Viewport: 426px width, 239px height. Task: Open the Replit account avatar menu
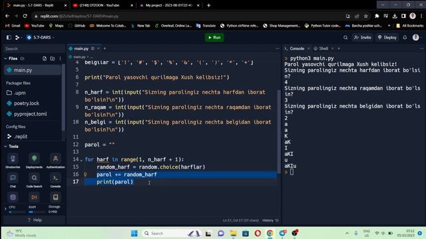point(415,37)
